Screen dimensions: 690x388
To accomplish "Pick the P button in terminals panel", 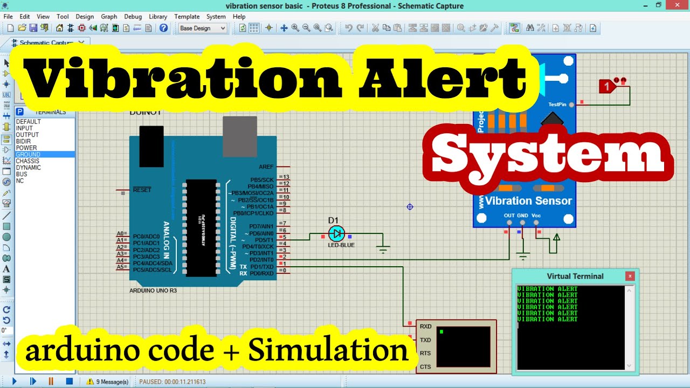I will 19,112.
